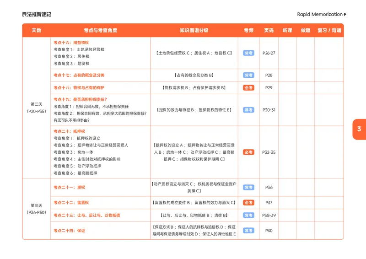The image size is (366, 259).
Task: Click the 第三天 (P36-P50) day cell
Action: point(37,209)
